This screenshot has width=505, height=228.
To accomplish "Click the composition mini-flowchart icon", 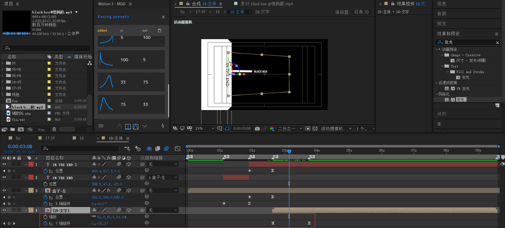I will (127, 149).
